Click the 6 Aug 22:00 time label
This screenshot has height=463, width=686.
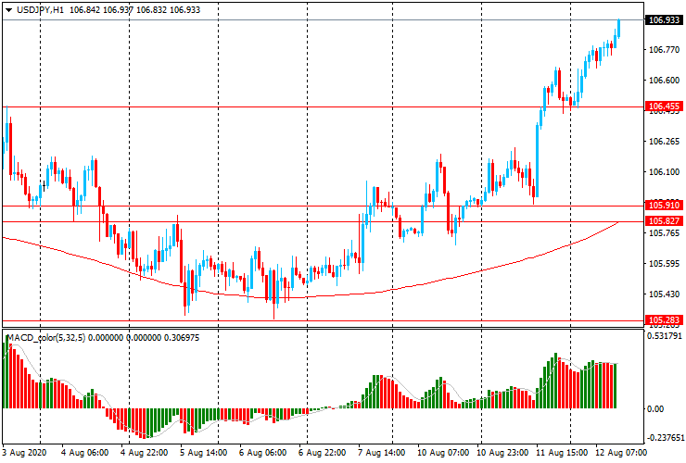(322, 453)
